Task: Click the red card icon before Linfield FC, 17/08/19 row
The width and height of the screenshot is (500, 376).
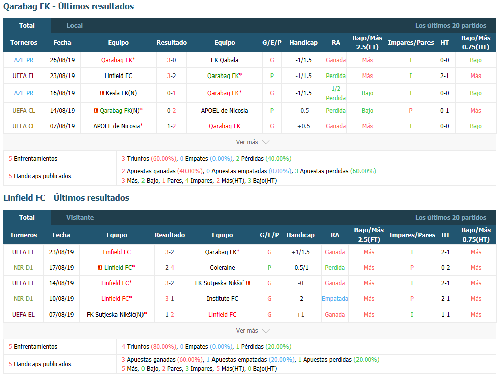Action: (x=100, y=268)
